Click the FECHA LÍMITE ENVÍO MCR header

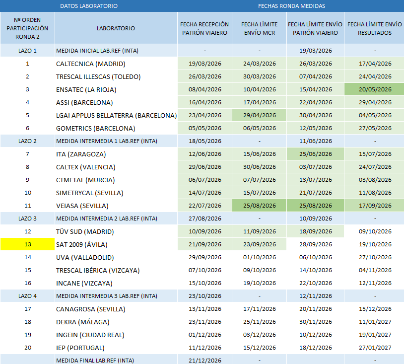259,28
